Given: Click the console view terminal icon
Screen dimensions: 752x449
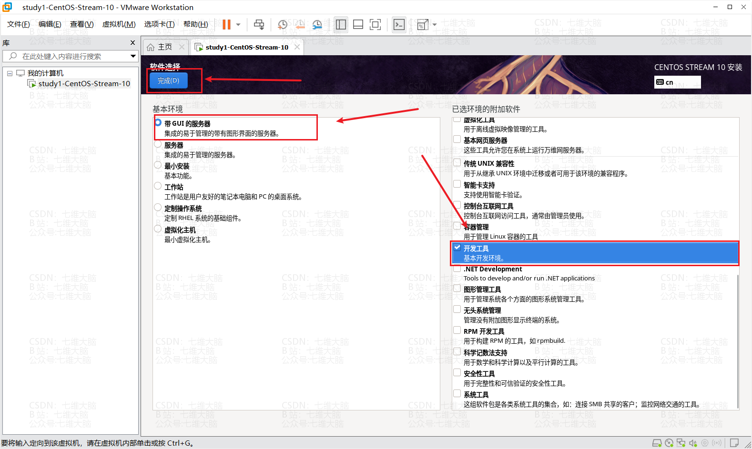Looking at the screenshot, I should pyautogui.click(x=399, y=24).
